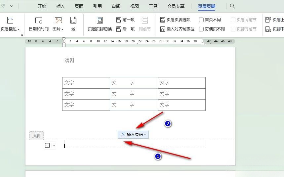This screenshot has height=177, width=284.
Task: Expand the footer alignment dropdown chevron
Action: 54,146
